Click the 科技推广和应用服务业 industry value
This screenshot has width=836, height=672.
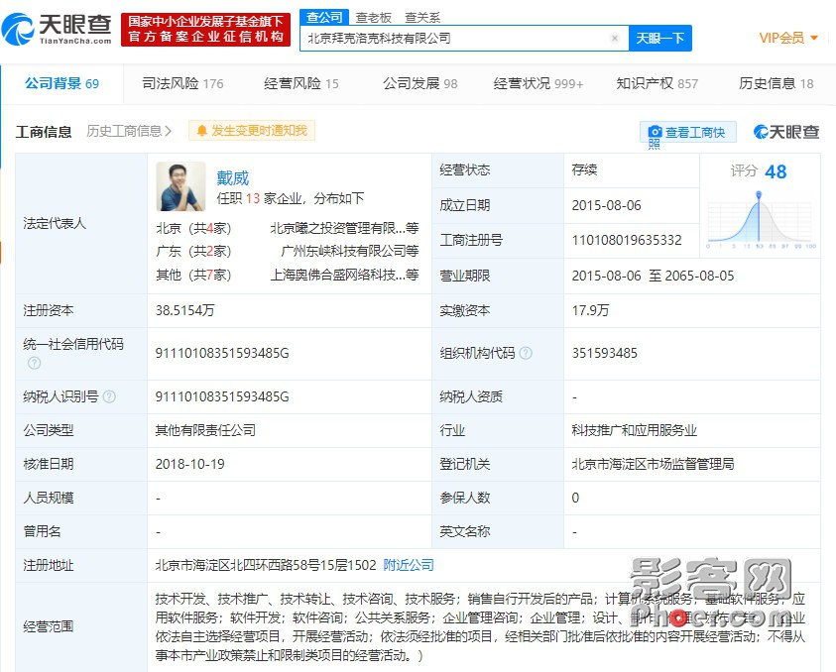(635, 430)
